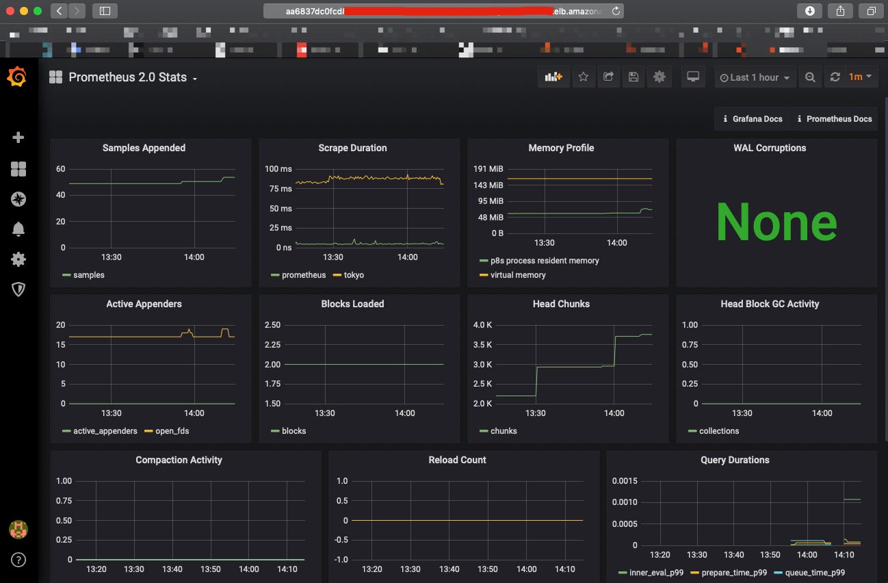Viewport: 888px width, 583px height.
Task: Open the Share dashboard icon
Action: 608,77
